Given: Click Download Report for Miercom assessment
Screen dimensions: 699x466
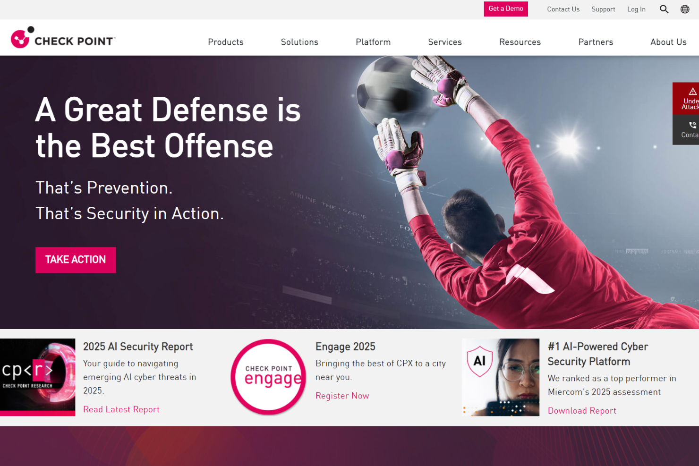Looking at the screenshot, I should (582, 411).
